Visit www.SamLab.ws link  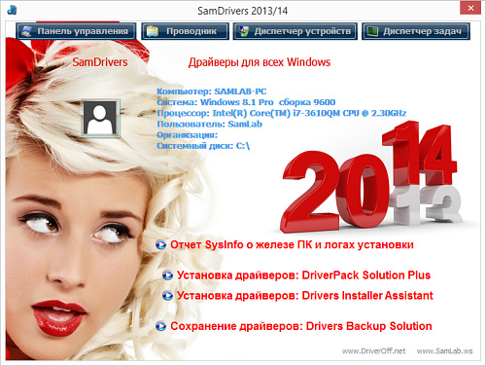(x=444, y=351)
